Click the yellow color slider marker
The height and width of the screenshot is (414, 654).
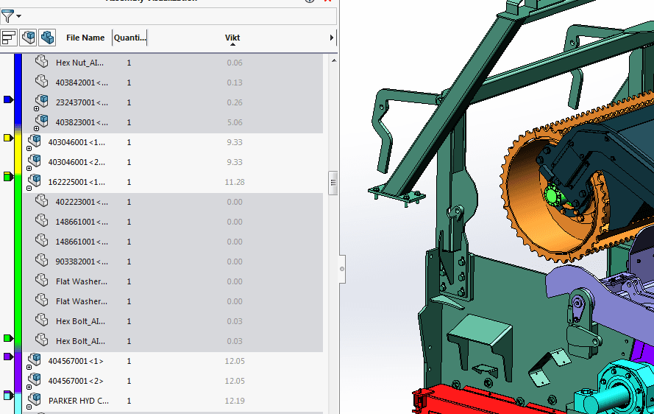pos(8,138)
